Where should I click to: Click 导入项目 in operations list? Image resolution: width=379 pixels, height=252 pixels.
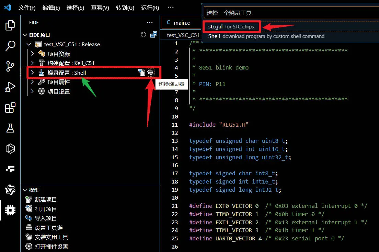(x=46, y=218)
